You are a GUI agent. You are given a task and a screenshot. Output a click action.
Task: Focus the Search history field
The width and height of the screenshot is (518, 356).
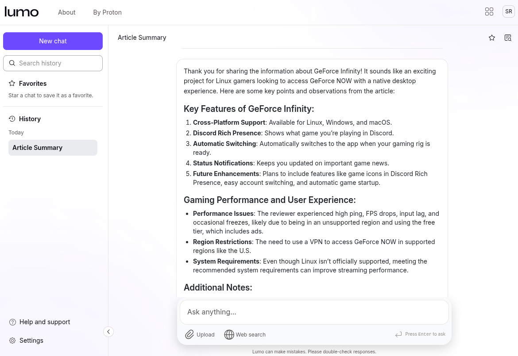point(58,63)
